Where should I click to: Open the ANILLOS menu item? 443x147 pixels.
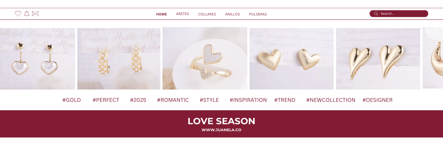(233, 14)
